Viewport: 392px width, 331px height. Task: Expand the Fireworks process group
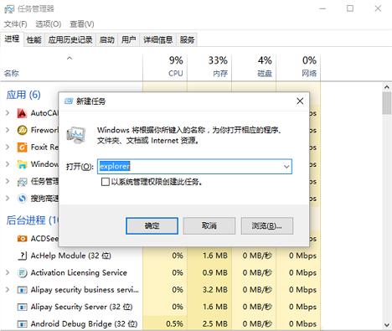[8, 130]
